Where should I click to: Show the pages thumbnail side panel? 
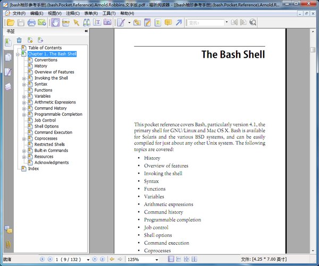click(x=8, y=57)
